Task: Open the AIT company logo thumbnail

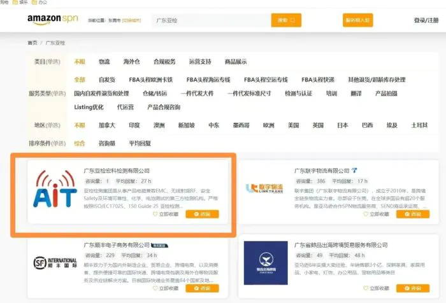Action: click(55, 188)
